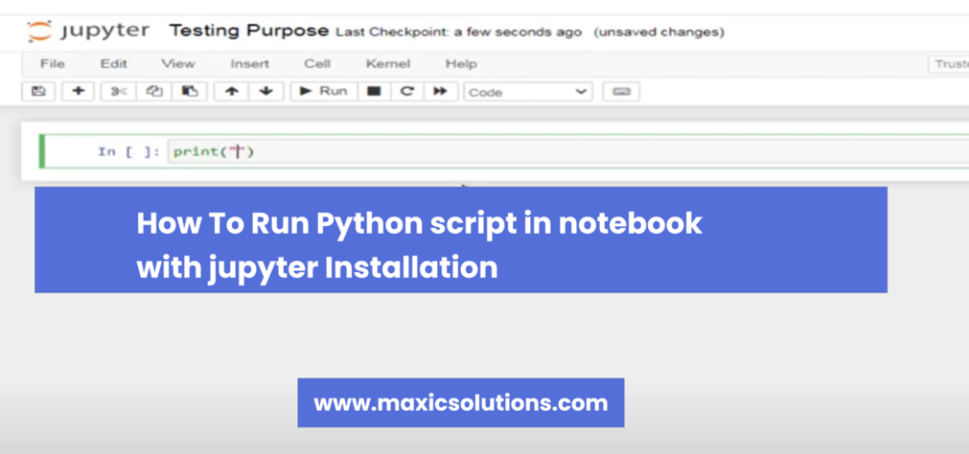This screenshot has height=454, width=969.
Task: Open the command palette keyboard icon
Action: [x=621, y=92]
